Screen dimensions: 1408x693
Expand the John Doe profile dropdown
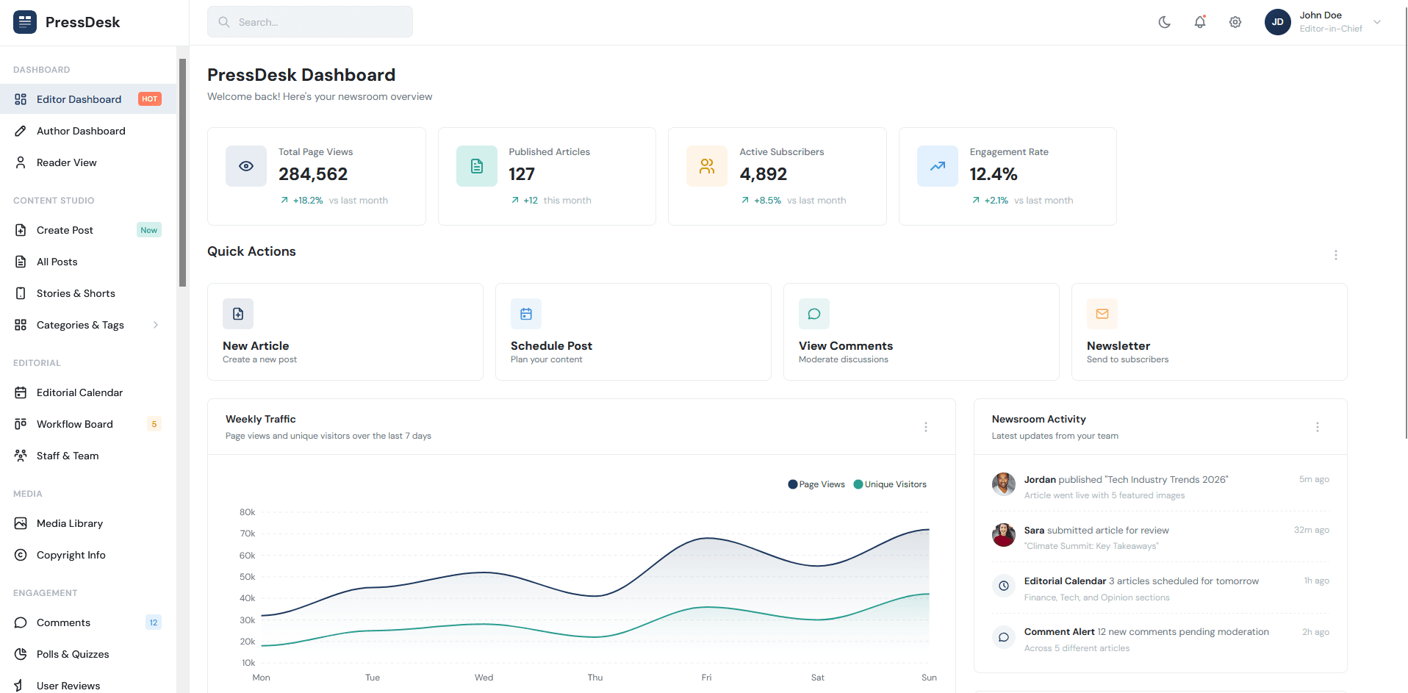tap(1377, 22)
